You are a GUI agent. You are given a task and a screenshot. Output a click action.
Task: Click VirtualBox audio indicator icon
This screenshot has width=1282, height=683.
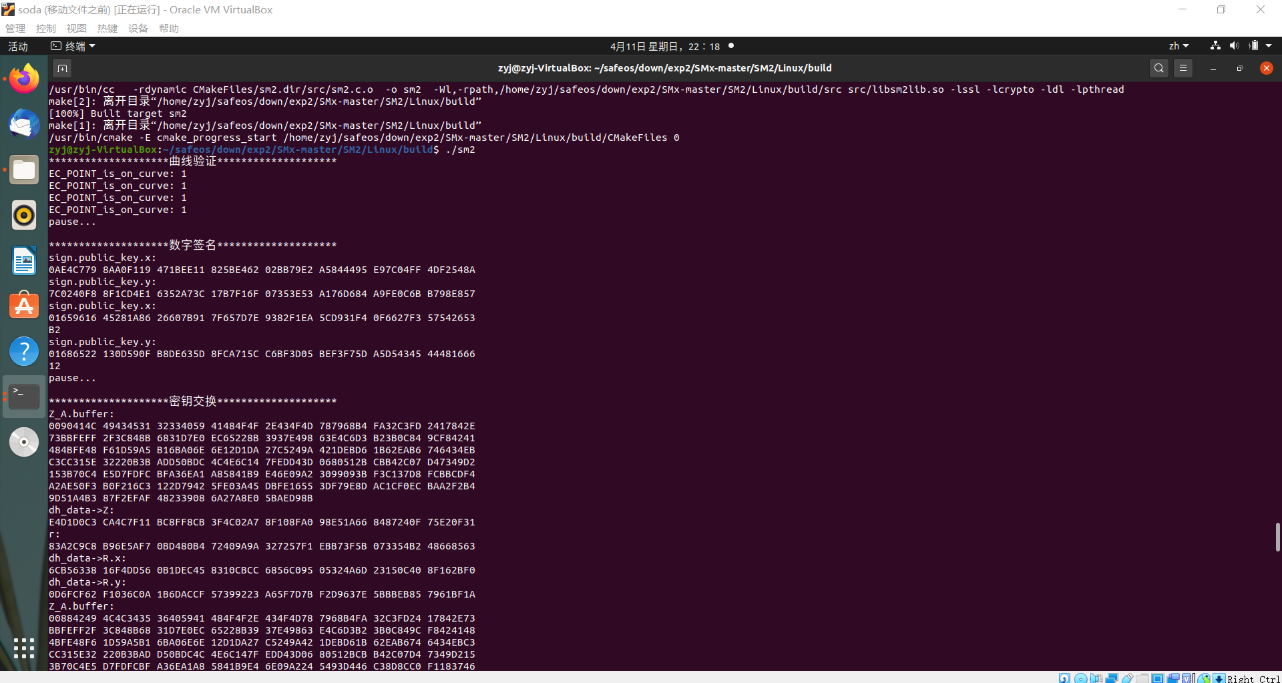pyautogui.click(x=1096, y=678)
